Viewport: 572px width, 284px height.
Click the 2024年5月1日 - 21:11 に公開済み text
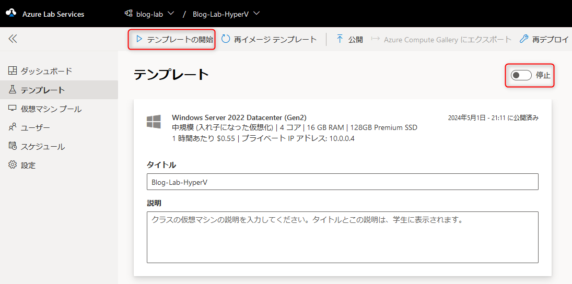pyautogui.click(x=493, y=118)
